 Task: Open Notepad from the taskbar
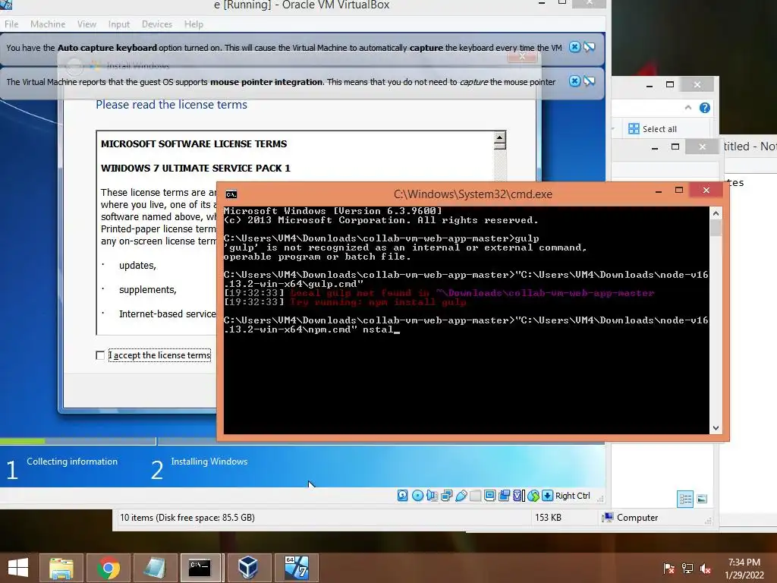(154, 567)
